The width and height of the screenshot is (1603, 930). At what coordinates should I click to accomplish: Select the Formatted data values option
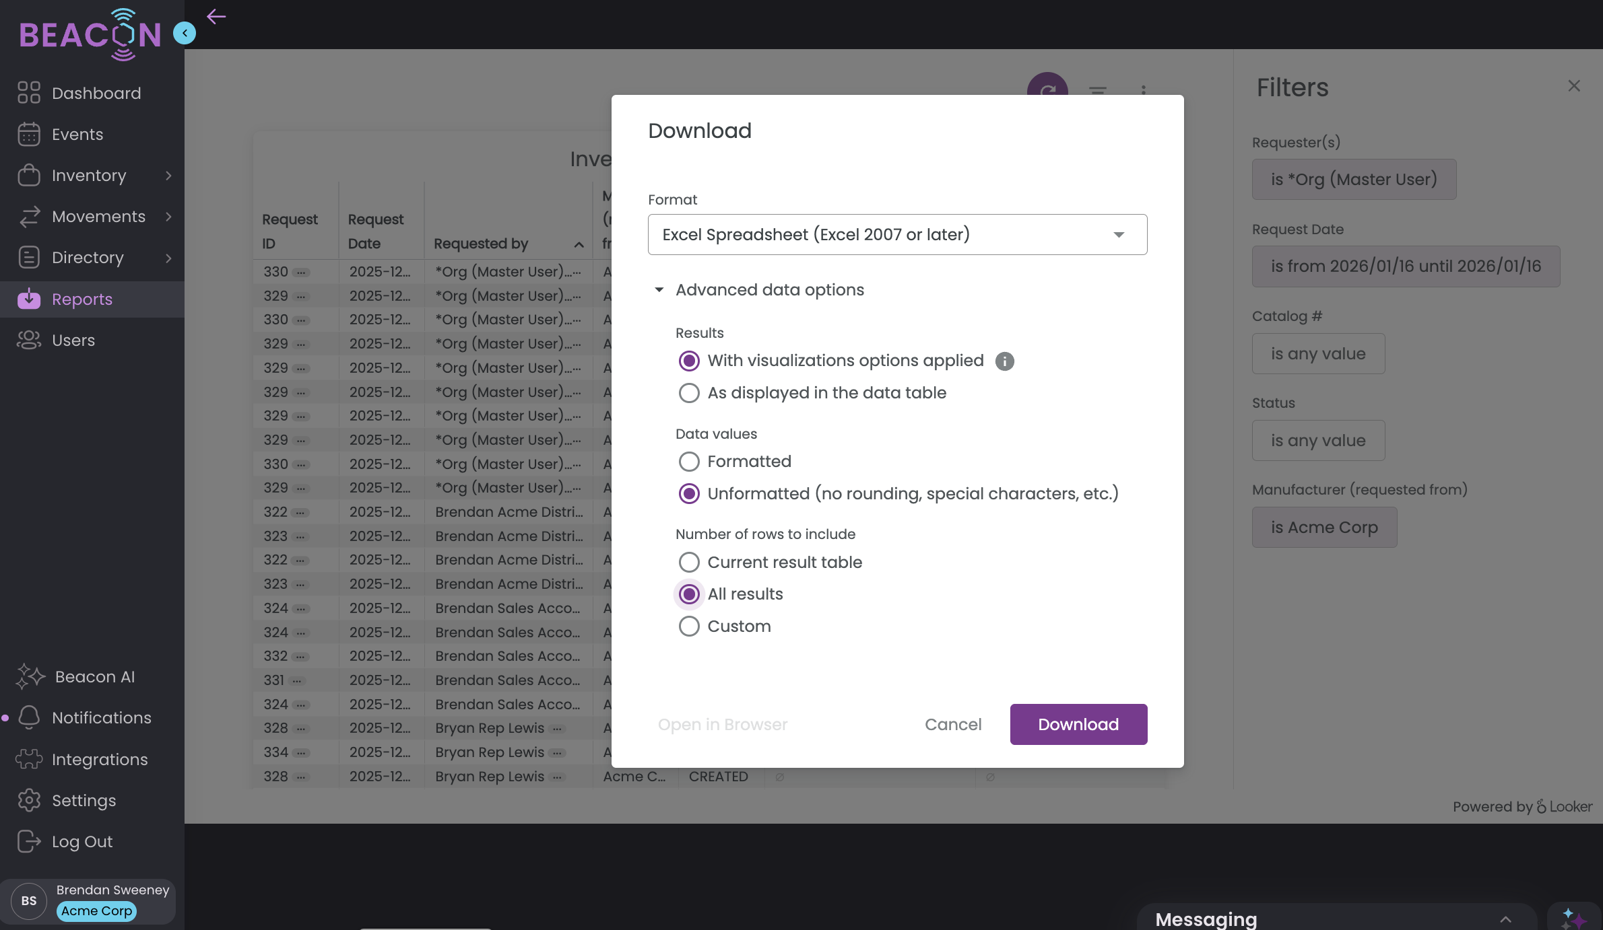click(x=689, y=462)
